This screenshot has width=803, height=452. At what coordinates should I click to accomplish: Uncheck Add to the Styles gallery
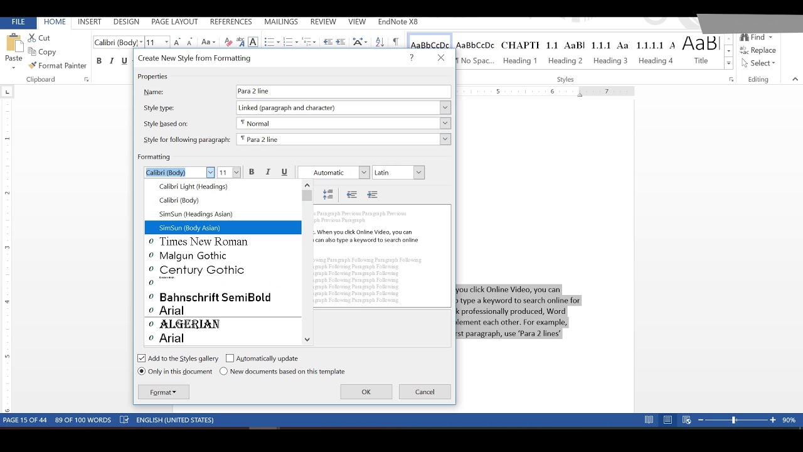point(142,358)
